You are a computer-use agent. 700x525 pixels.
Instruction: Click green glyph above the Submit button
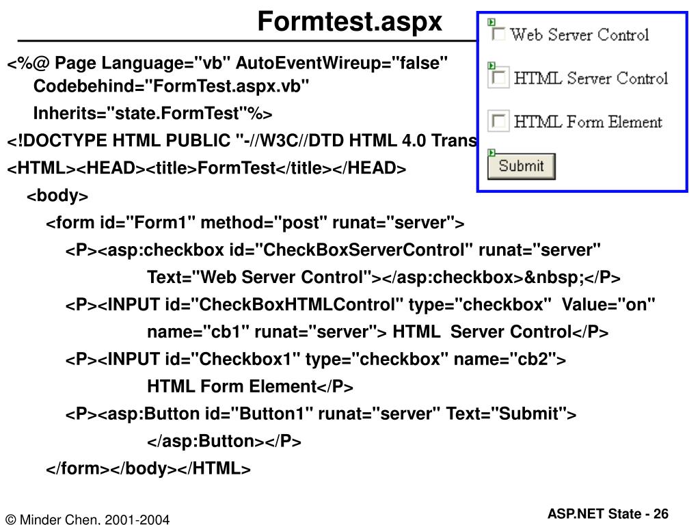click(492, 152)
